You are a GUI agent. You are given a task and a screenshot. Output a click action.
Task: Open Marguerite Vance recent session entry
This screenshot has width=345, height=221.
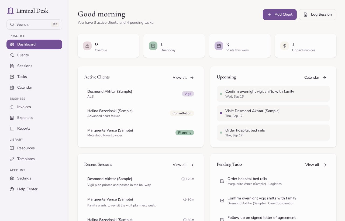141,202
